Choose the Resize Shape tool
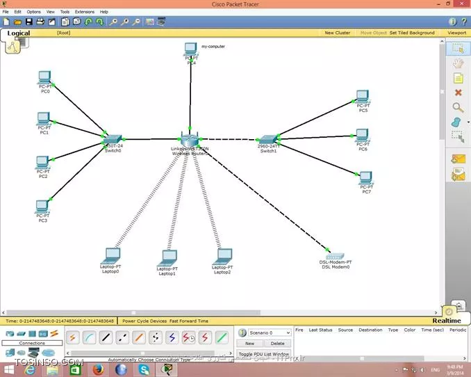Image resolution: width=471 pixels, height=377 pixels. pos(458,137)
